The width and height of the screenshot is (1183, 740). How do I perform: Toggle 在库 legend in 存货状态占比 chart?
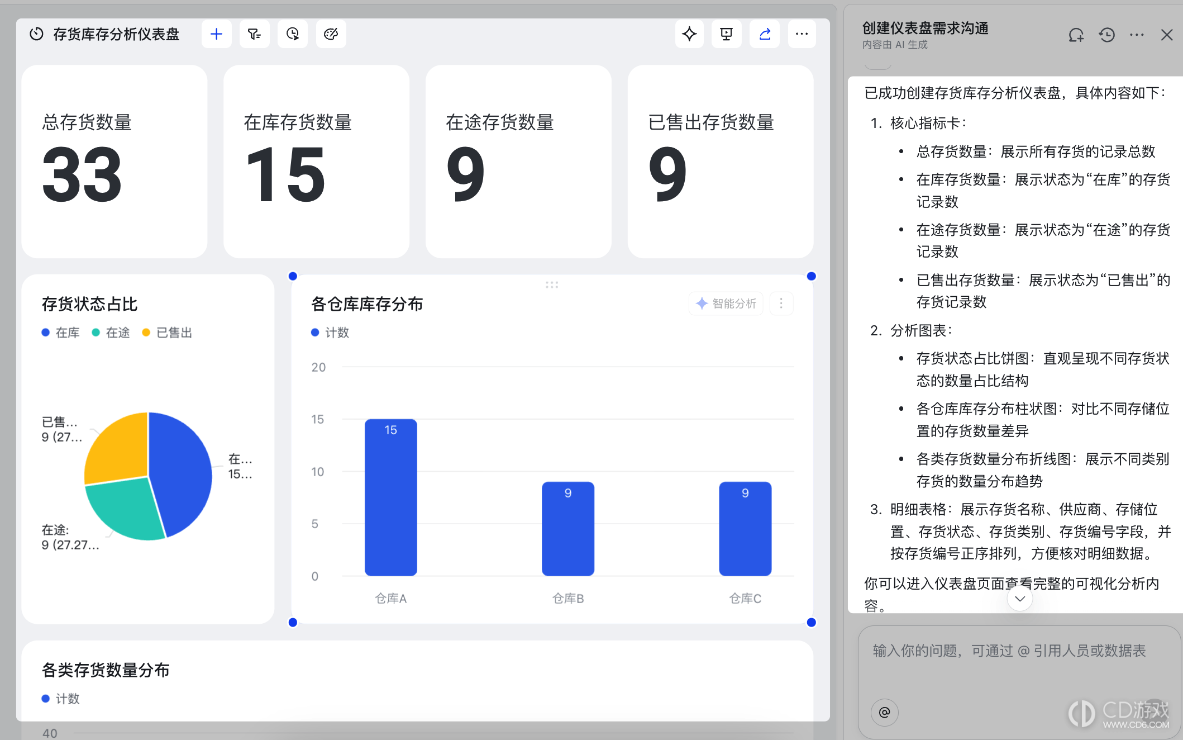pyautogui.click(x=61, y=333)
